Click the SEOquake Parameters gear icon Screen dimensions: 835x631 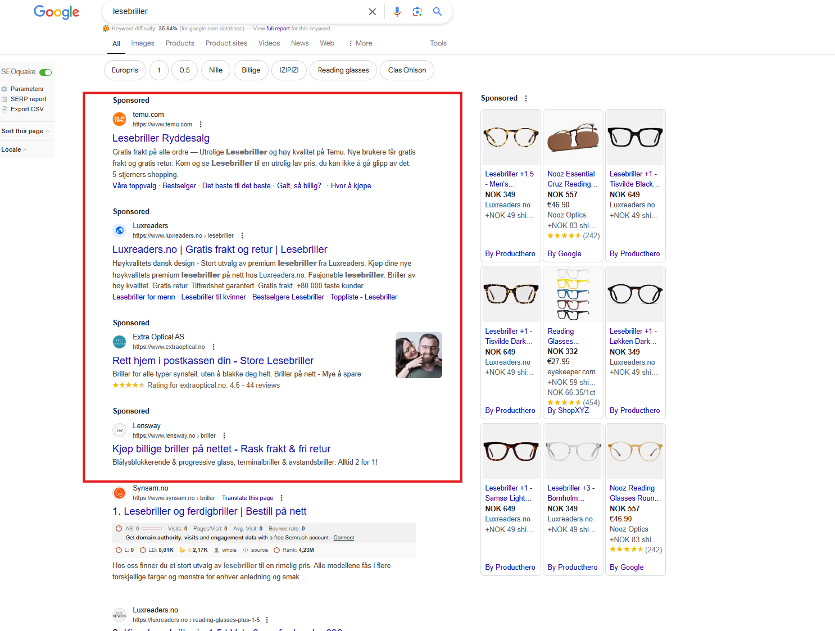[4, 89]
